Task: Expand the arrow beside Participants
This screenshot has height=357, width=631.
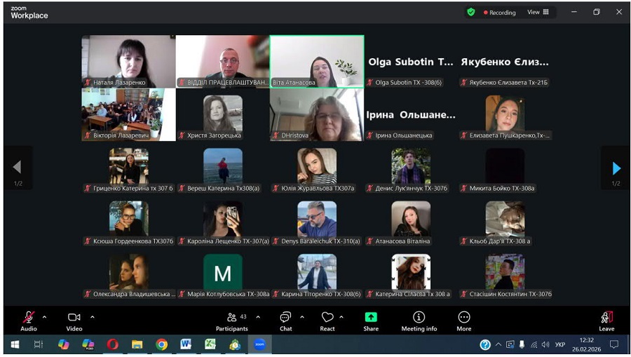Action: point(258,317)
